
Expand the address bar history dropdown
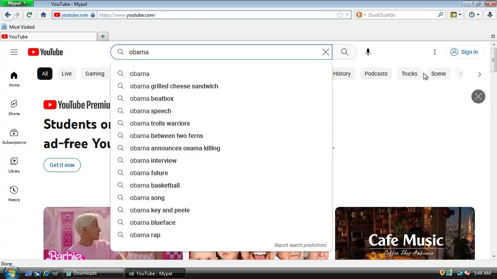tap(348, 15)
